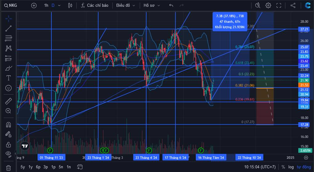This screenshot has width=314, height=172.
Task: Open the emoji icons tool
Action: click(x=8, y=88)
